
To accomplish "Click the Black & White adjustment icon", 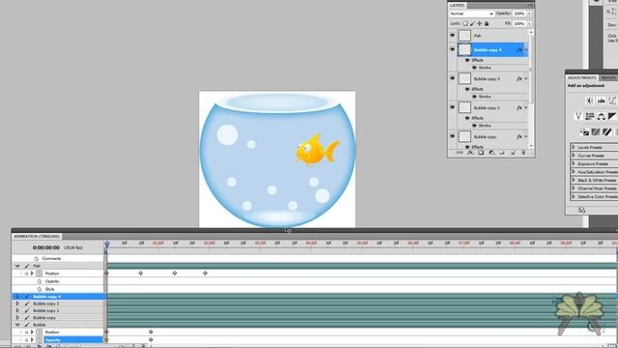I will [612, 116].
